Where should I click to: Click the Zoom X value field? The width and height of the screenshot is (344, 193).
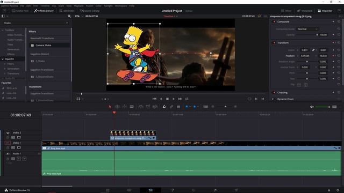pyautogui.click(x=305, y=50)
